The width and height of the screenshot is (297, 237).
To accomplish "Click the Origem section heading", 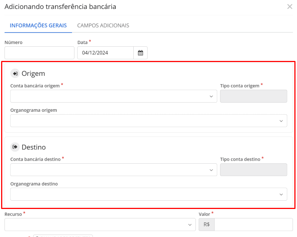I will pos(33,74).
